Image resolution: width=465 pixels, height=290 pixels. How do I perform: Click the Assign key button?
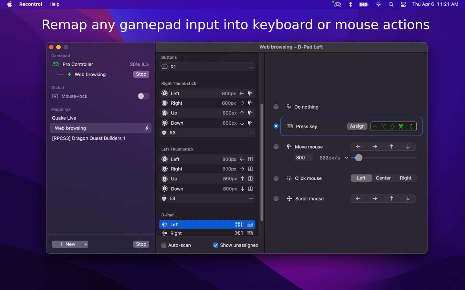(x=357, y=126)
